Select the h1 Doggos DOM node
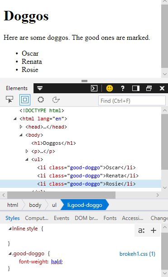Screen dimensions: 168x277 tap(53, 143)
